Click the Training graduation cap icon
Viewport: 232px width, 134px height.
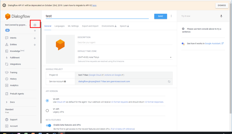(x=7, y=72)
